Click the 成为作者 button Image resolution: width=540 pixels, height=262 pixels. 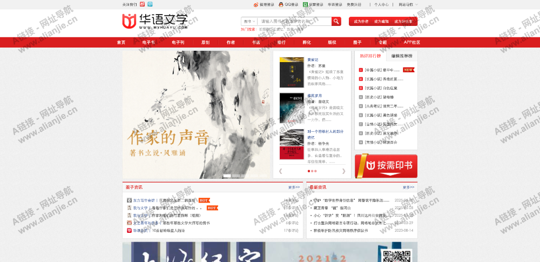click(361, 22)
